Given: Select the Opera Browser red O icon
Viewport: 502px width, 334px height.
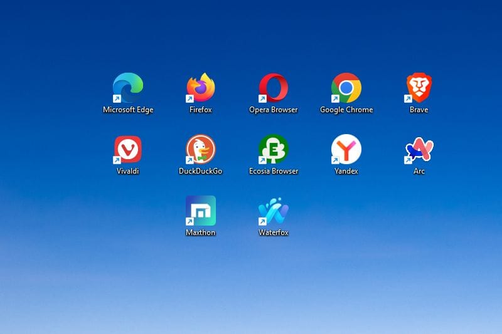Looking at the screenshot, I should (274, 88).
